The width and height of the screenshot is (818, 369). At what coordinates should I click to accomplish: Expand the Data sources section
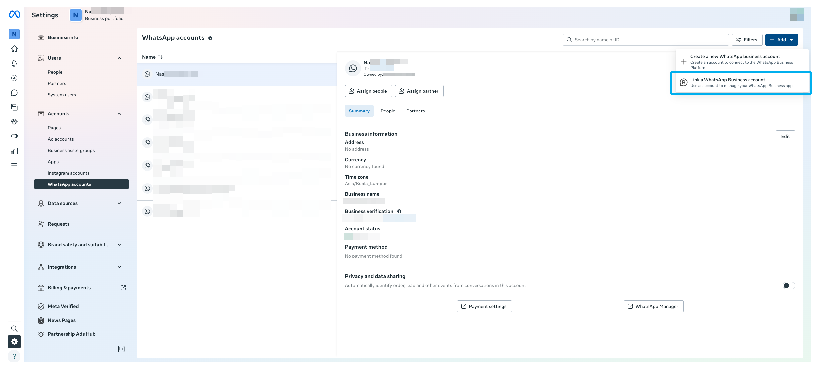(119, 203)
